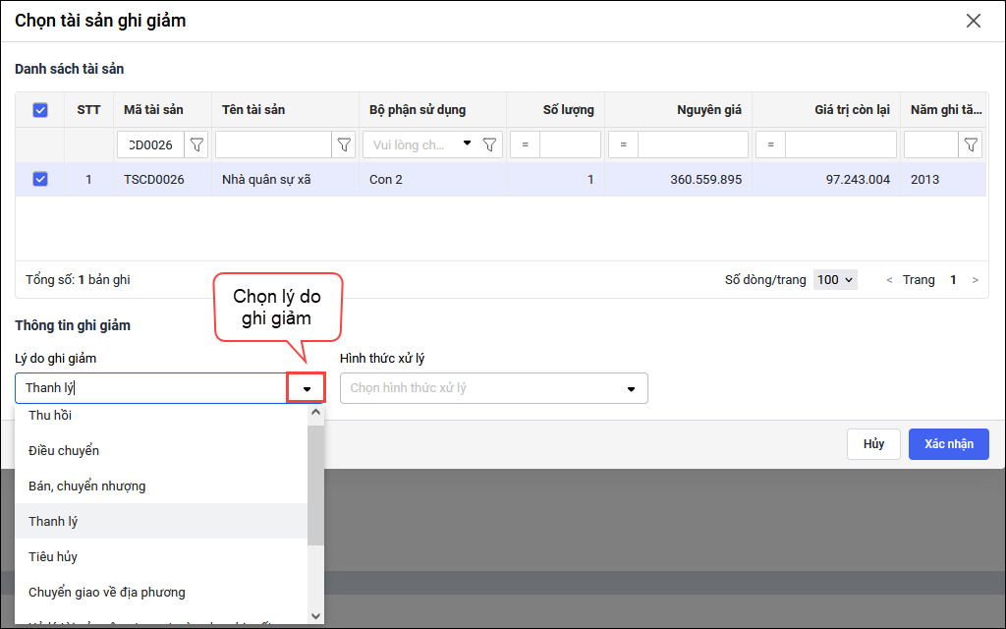1006x629 pixels.
Task: Open the Lý do ghi giảm dropdown arrow
Action: point(307,388)
